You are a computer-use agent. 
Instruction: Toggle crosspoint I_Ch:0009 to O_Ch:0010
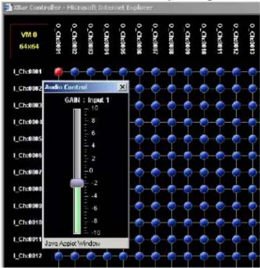(x=204, y=206)
